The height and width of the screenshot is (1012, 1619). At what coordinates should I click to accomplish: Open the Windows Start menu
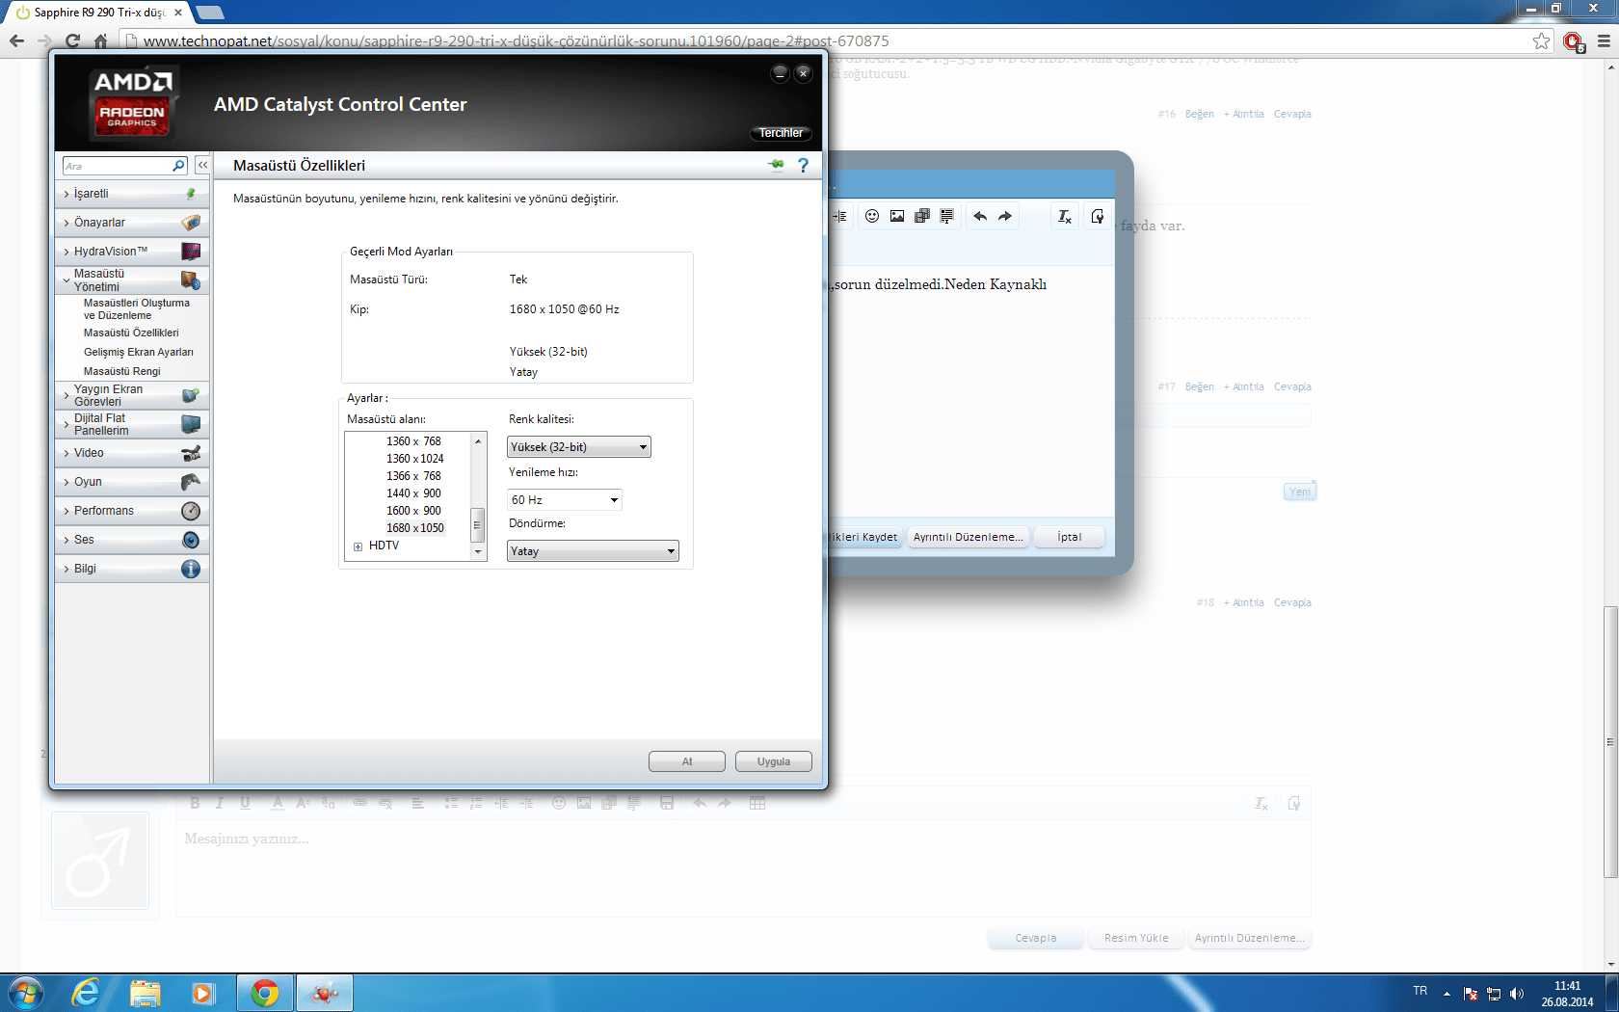click(25, 992)
